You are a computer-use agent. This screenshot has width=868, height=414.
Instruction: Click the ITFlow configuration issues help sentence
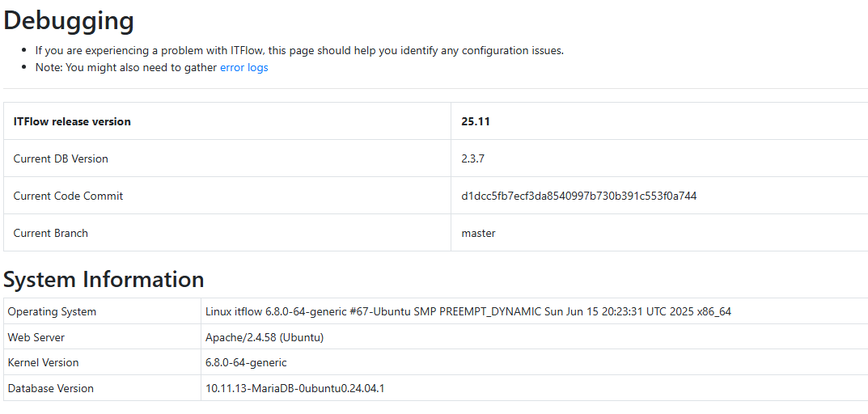(299, 50)
